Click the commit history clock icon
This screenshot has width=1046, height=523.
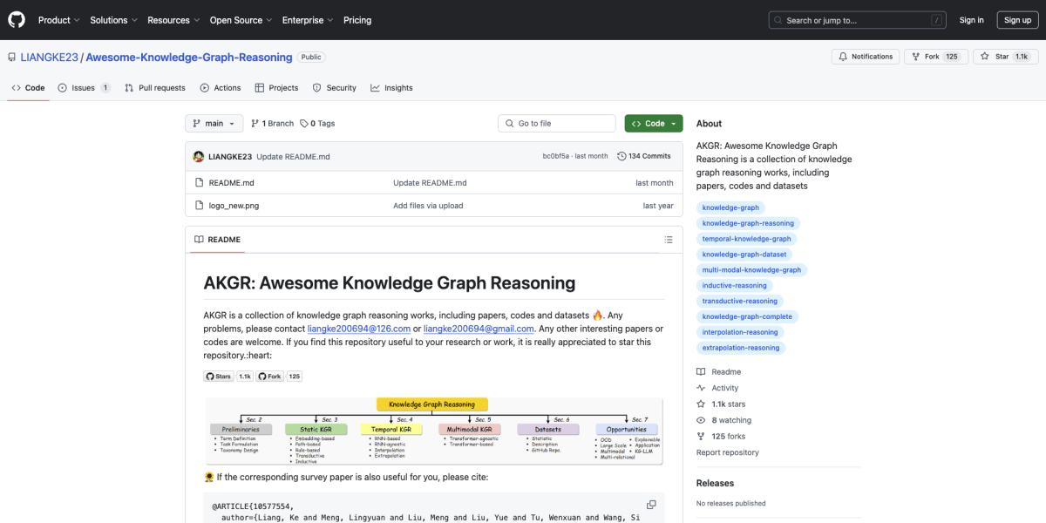click(x=621, y=156)
